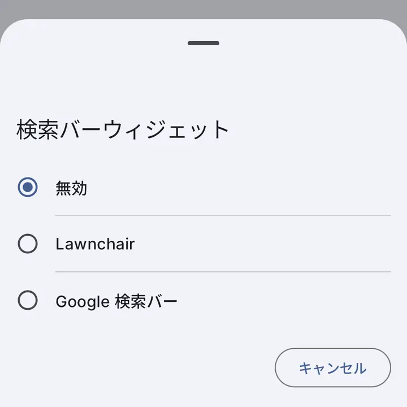Click the divider below the Lawnchair row

pyautogui.click(x=223, y=272)
